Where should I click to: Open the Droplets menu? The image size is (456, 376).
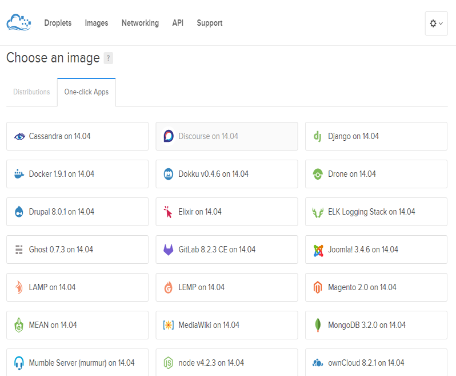coord(58,23)
